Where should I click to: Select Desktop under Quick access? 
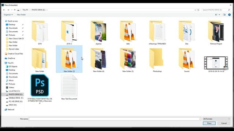12,24
